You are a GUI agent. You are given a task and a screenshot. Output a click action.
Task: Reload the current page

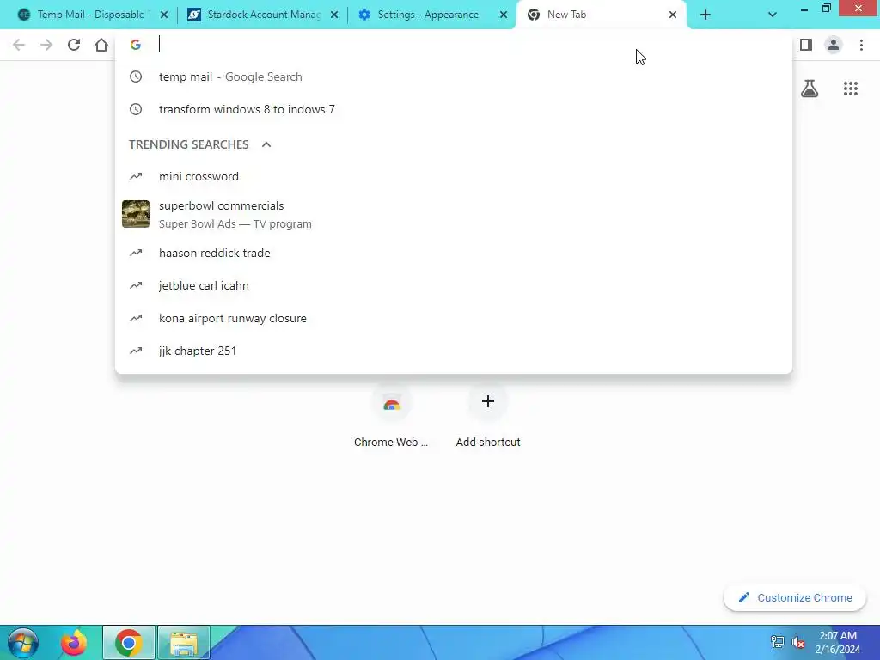pyautogui.click(x=74, y=45)
